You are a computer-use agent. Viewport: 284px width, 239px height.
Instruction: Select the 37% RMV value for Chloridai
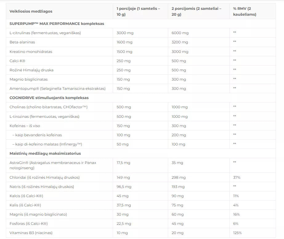(237, 177)
